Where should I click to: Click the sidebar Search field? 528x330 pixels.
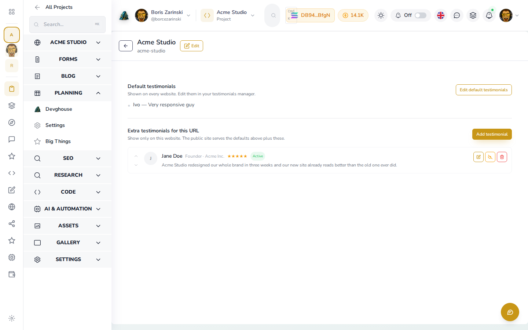point(67,25)
